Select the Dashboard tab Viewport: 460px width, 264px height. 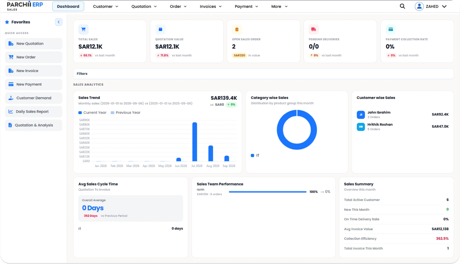click(68, 6)
